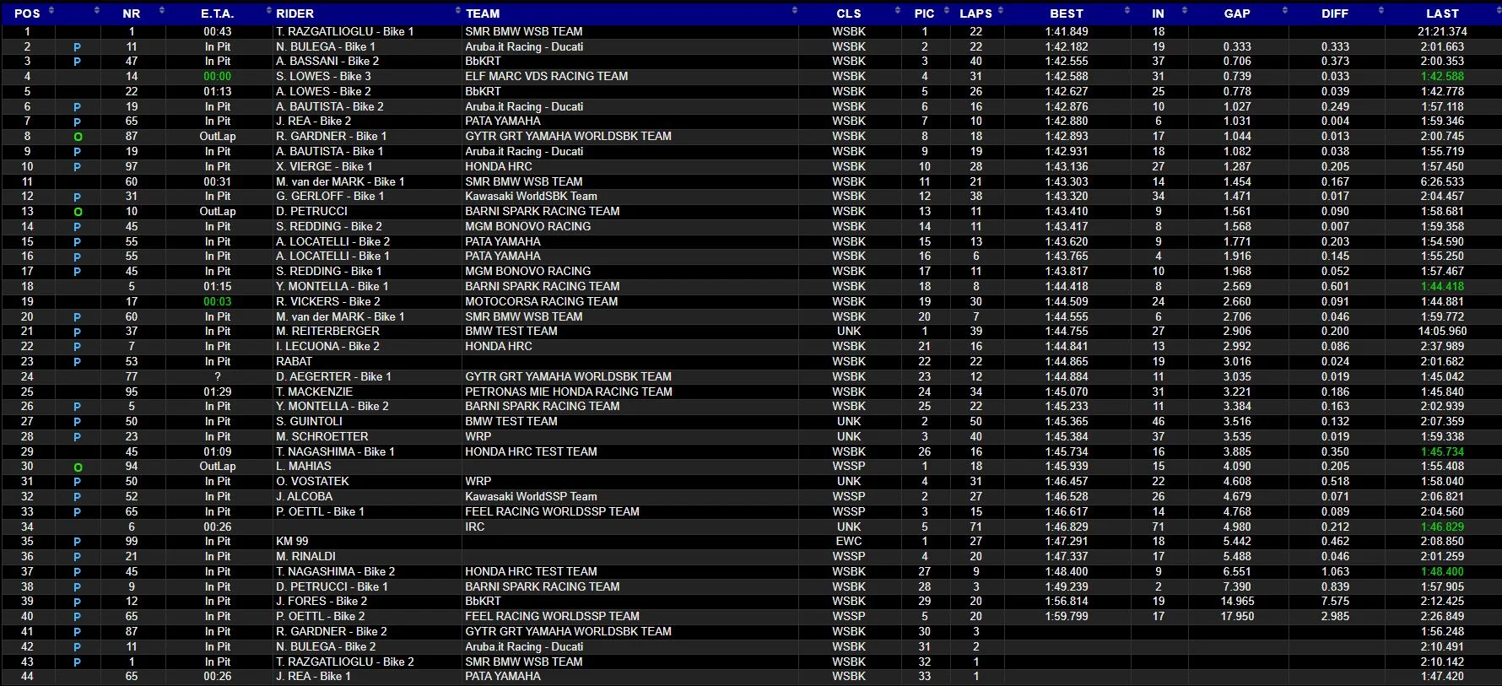Click the P status icon for J. Rea Bike 2
Image resolution: width=1502 pixels, height=686 pixels.
[x=78, y=122]
